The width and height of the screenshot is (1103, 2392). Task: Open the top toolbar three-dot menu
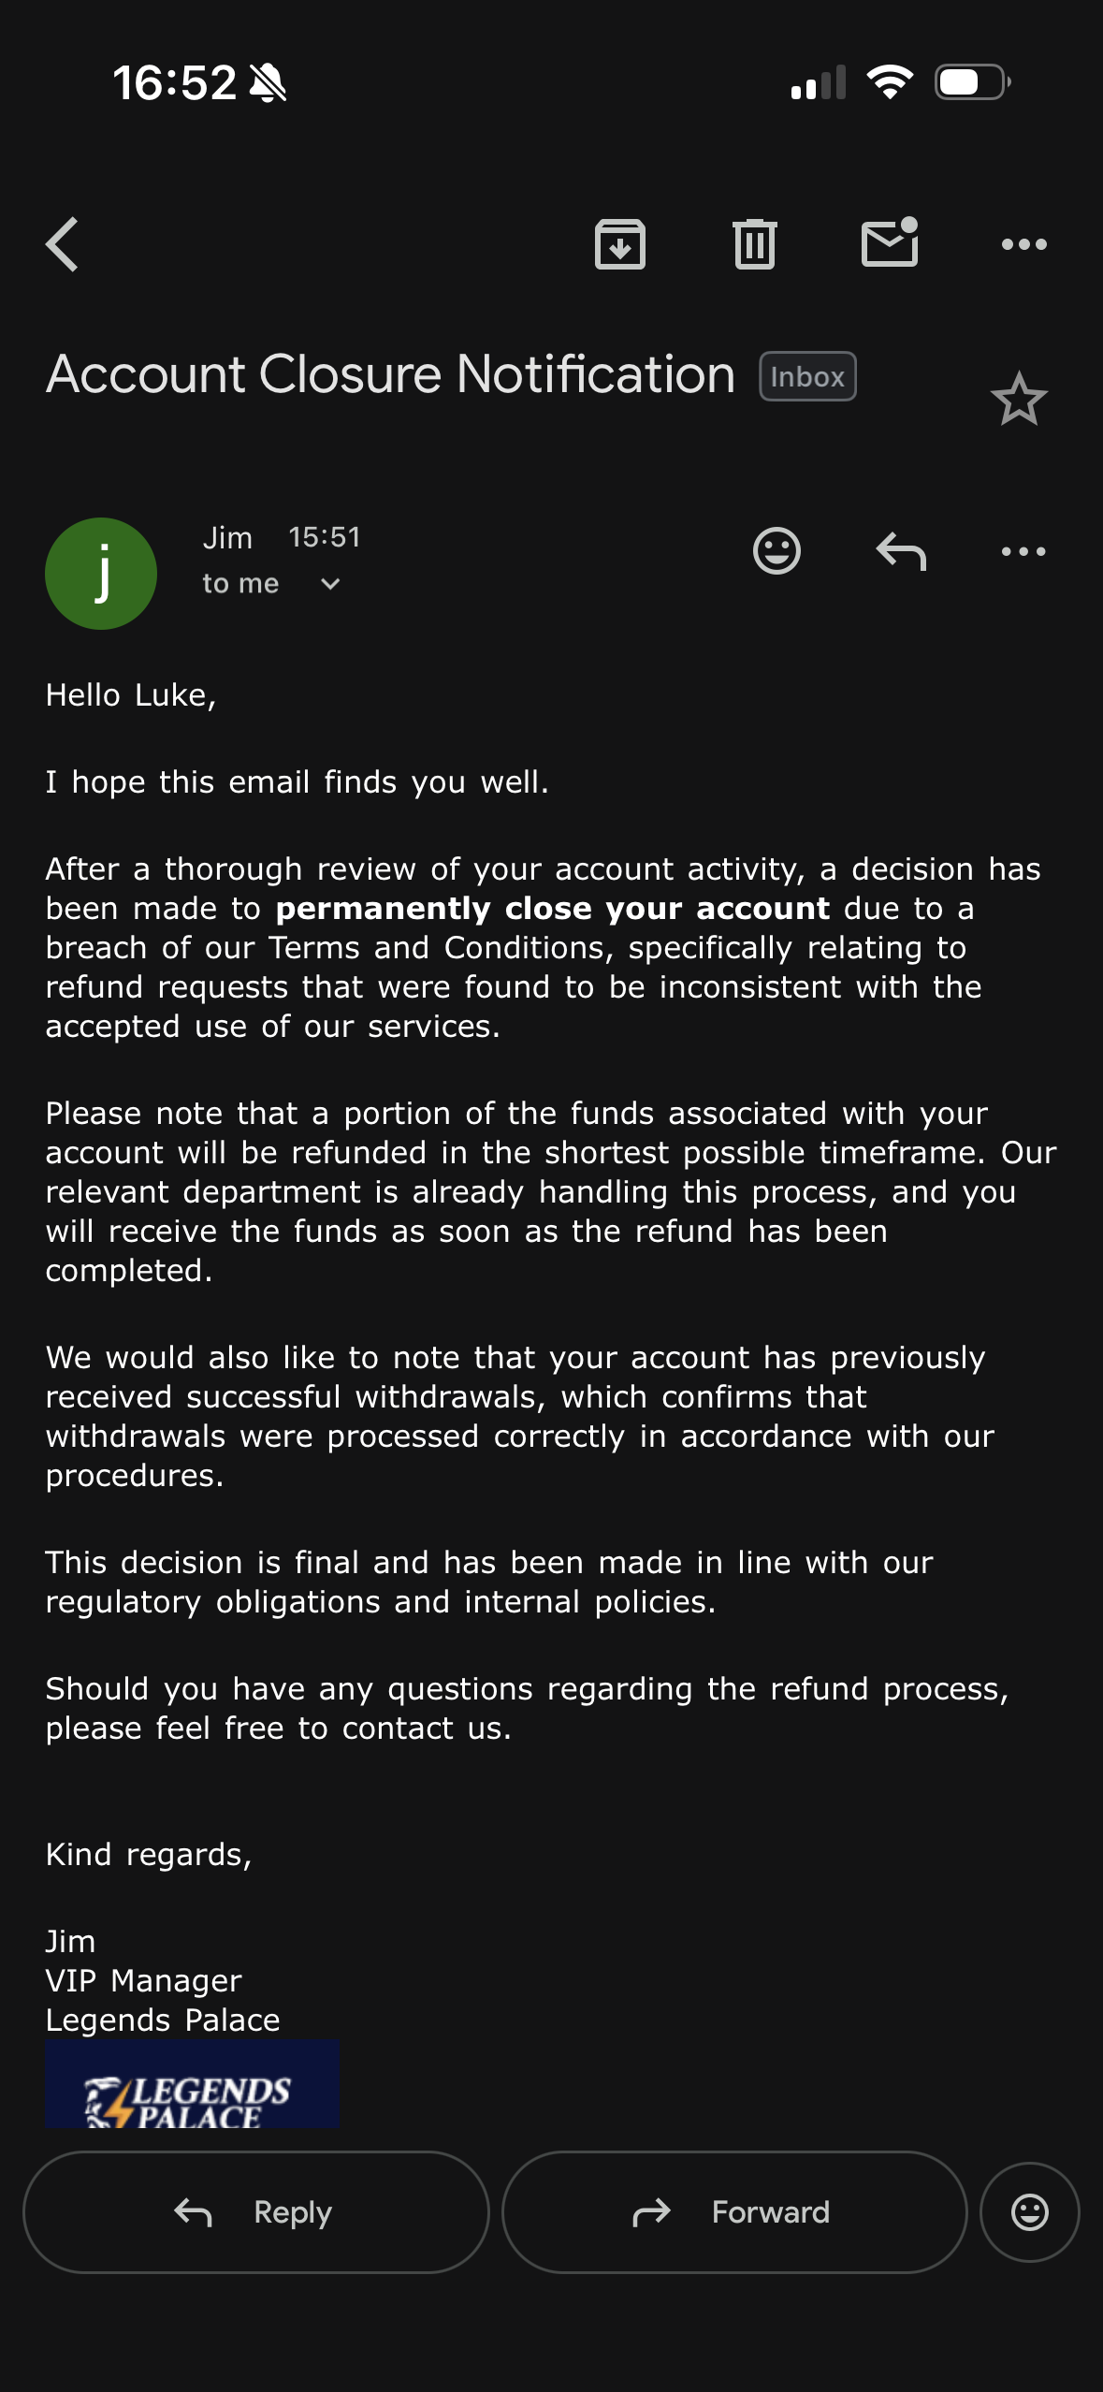(x=1024, y=244)
